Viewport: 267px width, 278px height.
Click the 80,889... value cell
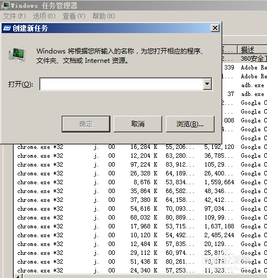click(x=180, y=217)
